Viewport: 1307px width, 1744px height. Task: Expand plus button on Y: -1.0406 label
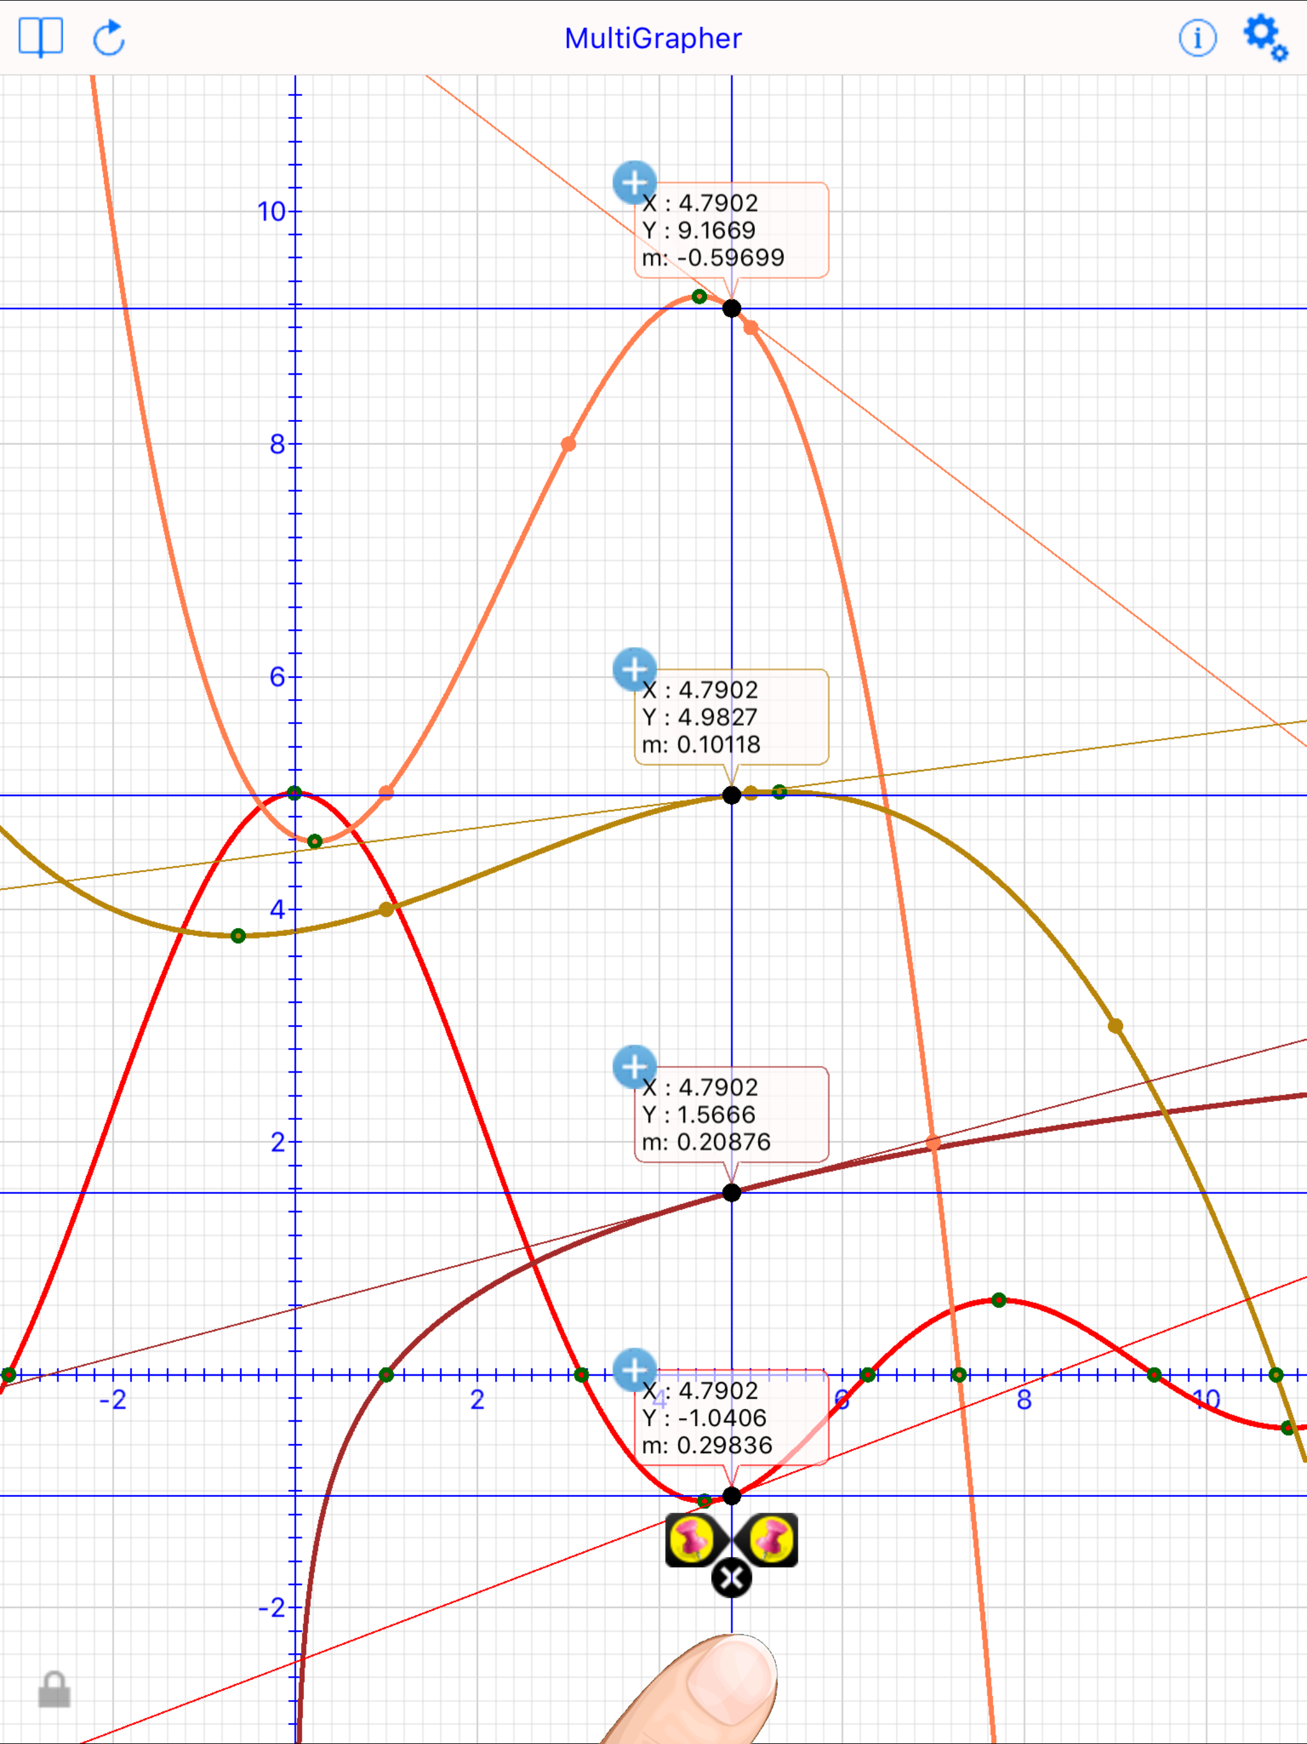pos(634,1369)
